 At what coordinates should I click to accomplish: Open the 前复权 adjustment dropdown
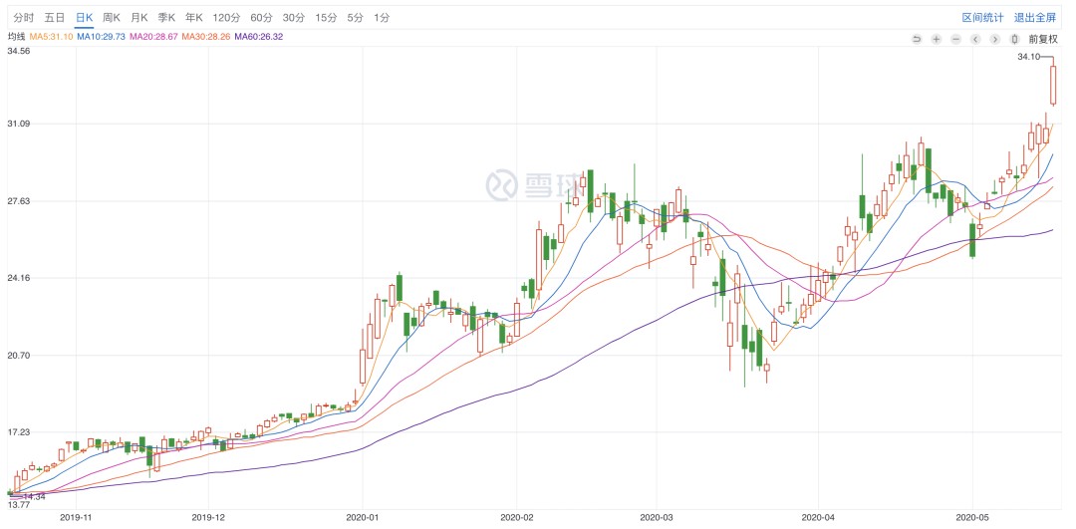[1042, 39]
